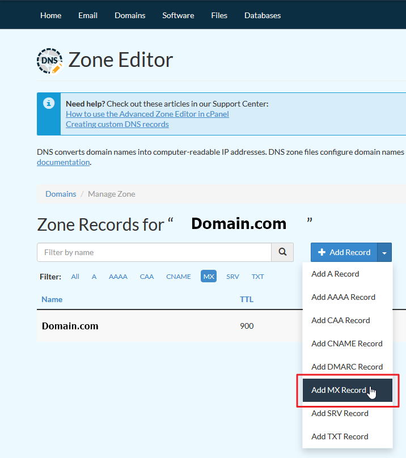
Task: Click the Filter by name input field
Action: point(154,252)
